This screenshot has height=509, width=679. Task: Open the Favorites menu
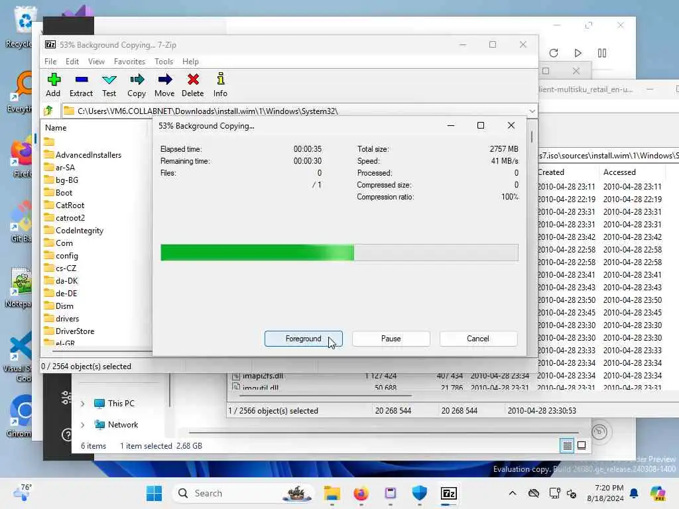coord(129,62)
